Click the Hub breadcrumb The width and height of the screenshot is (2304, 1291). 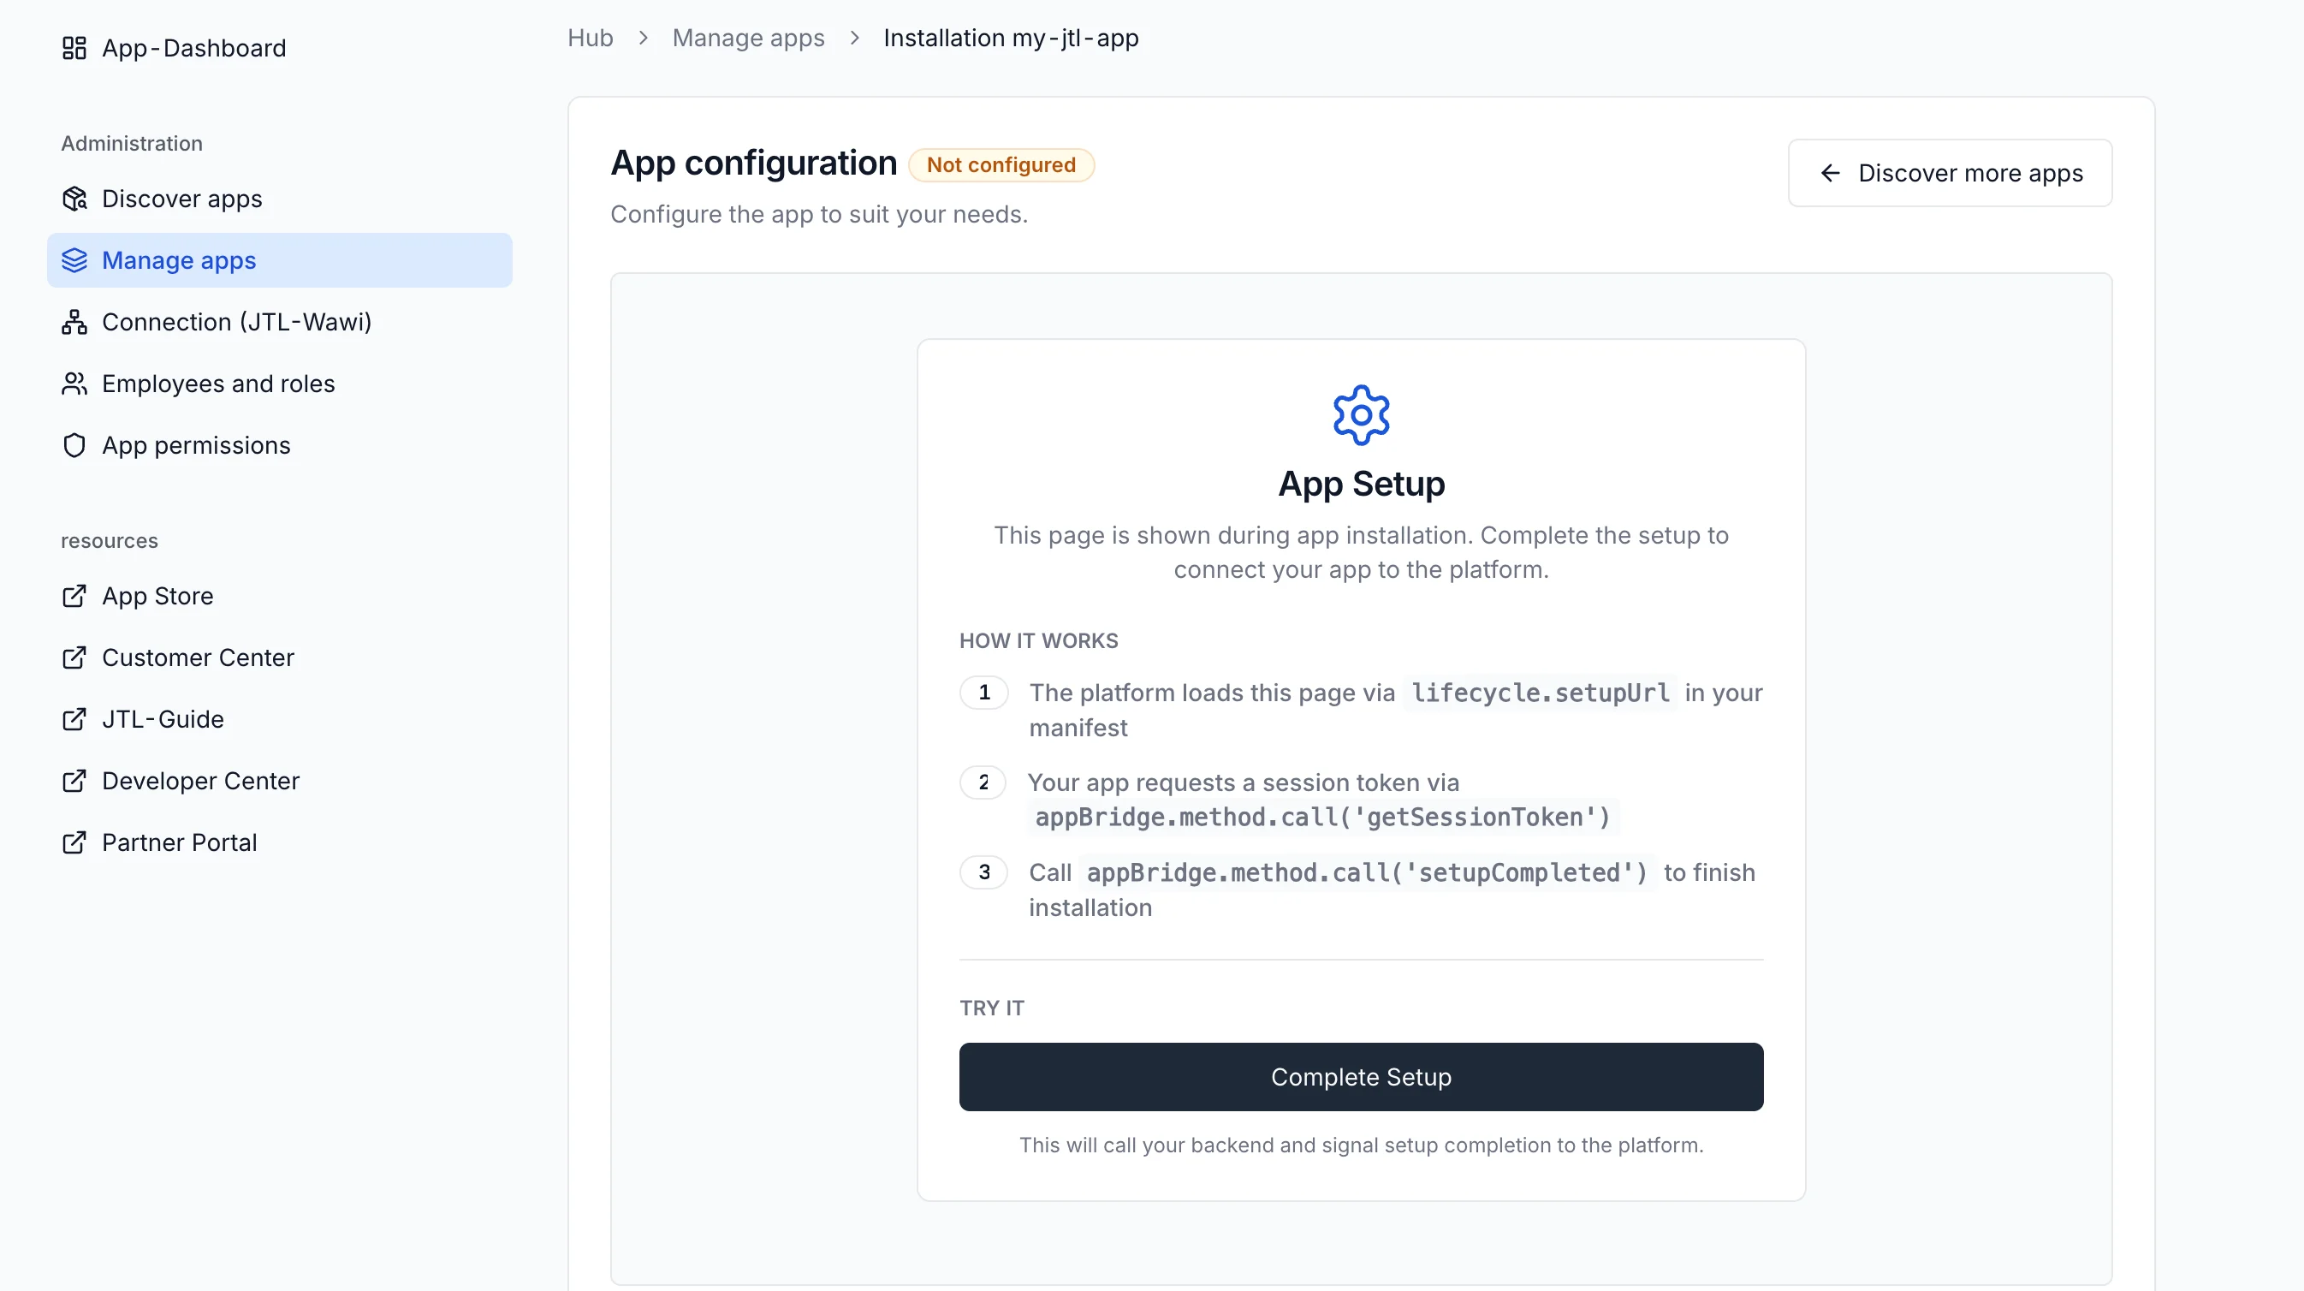pyautogui.click(x=591, y=39)
